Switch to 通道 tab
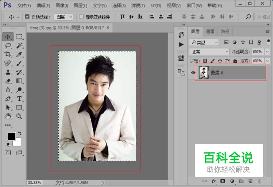 tap(210, 31)
